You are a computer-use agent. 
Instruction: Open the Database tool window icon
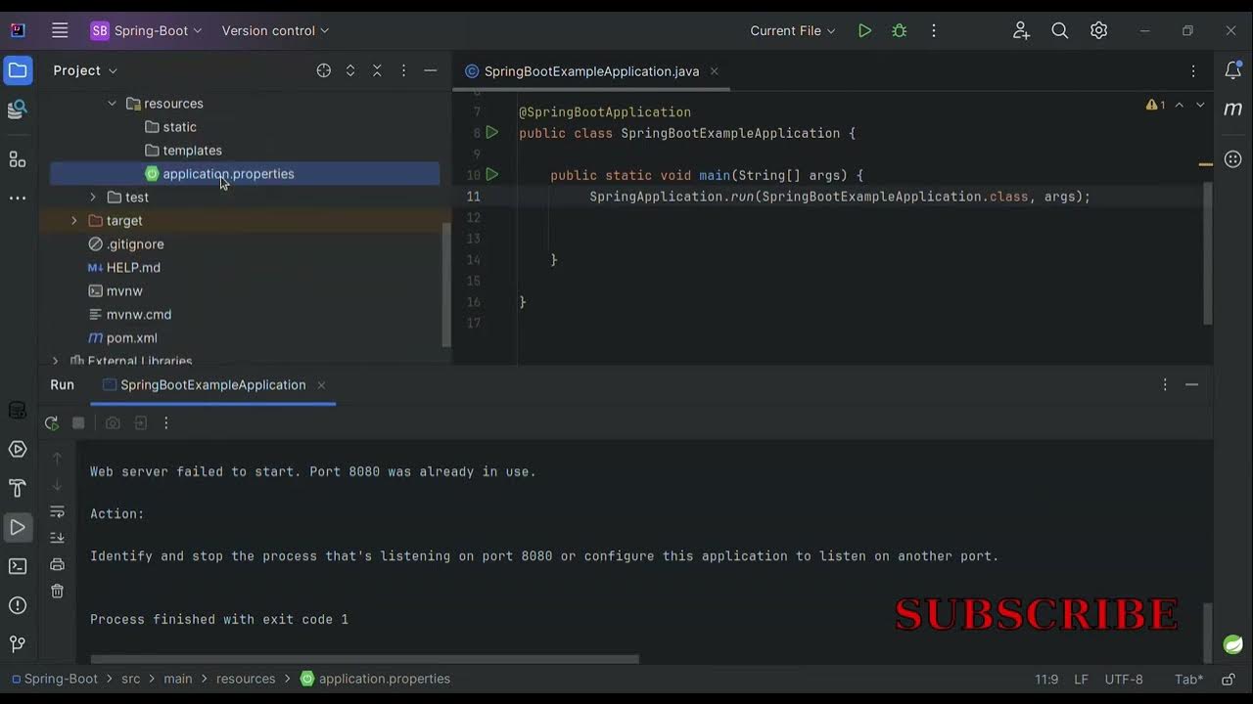click(x=18, y=411)
